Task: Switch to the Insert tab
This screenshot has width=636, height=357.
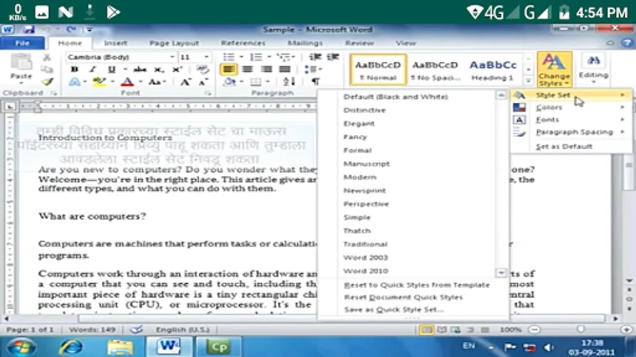Action: pos(115,43)
